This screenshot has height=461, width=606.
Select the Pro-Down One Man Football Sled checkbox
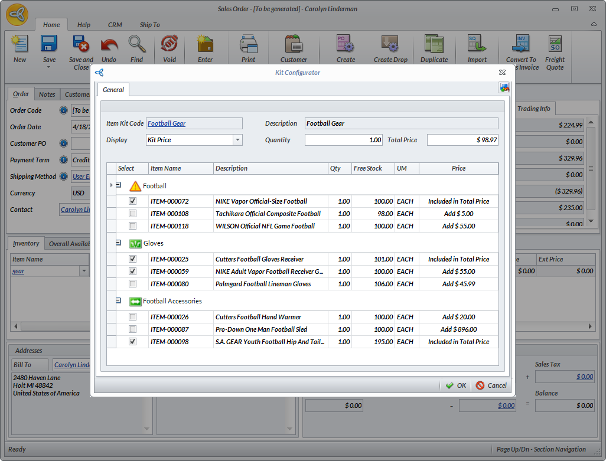pyautogui.click(x=133, y=329)
